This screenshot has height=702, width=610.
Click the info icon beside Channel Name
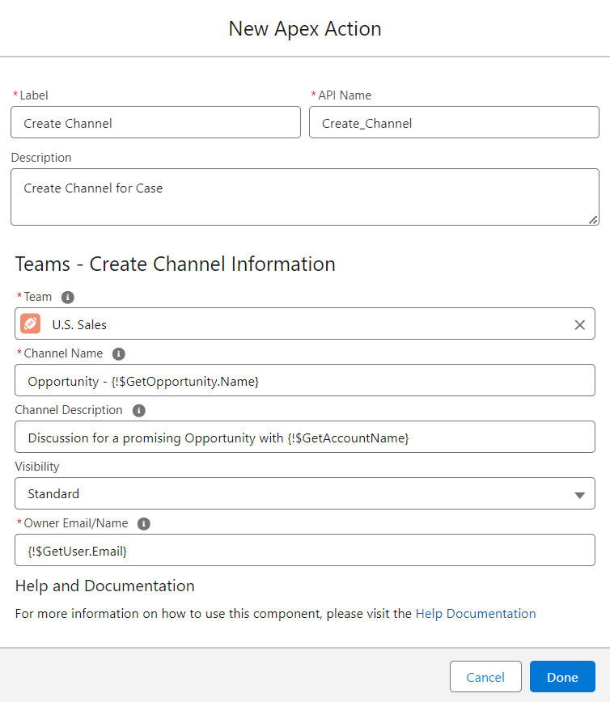[119, 353]
